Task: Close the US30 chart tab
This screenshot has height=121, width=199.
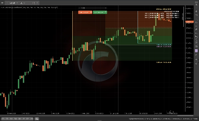Action: [x=7, y=3]
